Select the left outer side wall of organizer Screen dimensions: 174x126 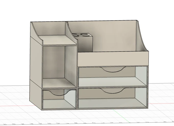[36, 62]
